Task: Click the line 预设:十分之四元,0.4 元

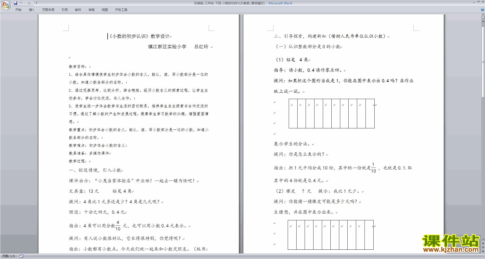Action: click(x=98, y=212)
